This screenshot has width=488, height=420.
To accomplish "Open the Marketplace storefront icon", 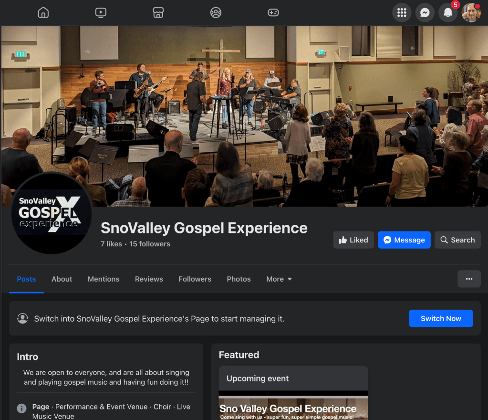I will click(x=158, y=13).
